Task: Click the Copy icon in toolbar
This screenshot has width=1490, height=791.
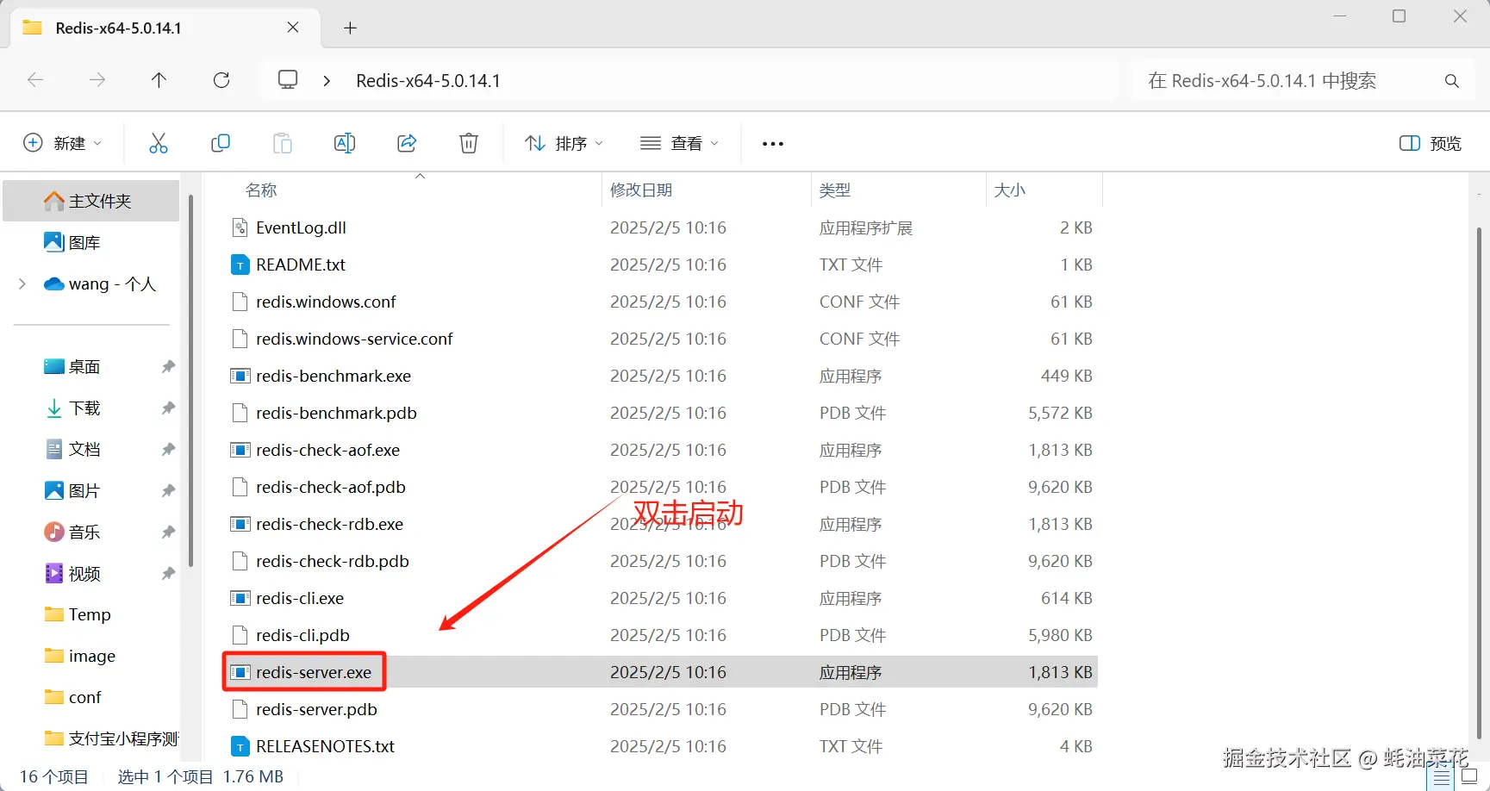Action: [221, 143]
